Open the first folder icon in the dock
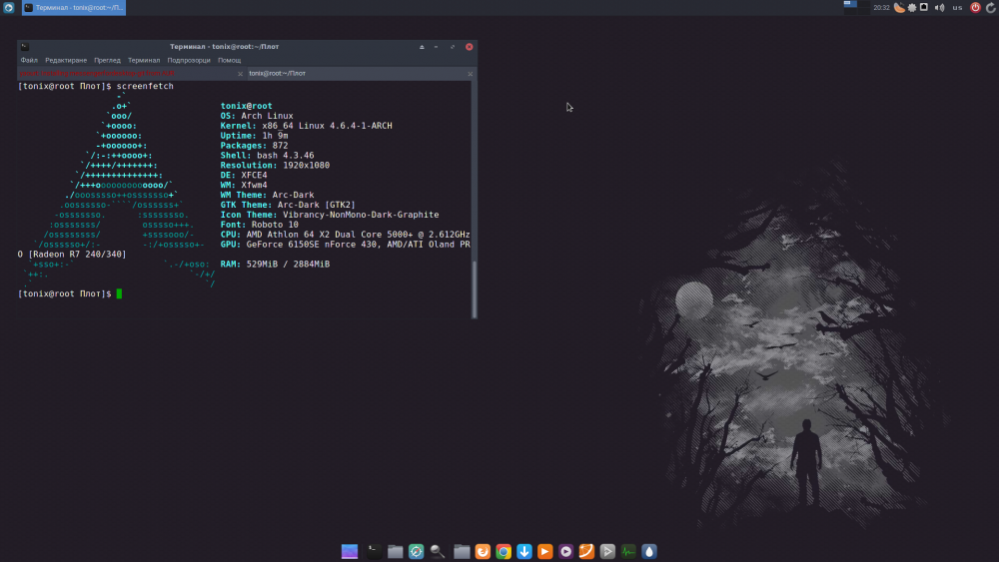 (x=395, y=551)
